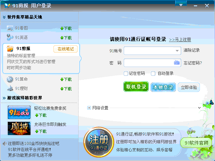Click the 注册即可加入精彩的天晴网游世界 text

[146, 142]
